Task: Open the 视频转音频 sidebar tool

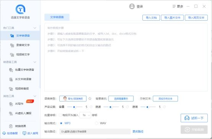Action: click(20, 89)
